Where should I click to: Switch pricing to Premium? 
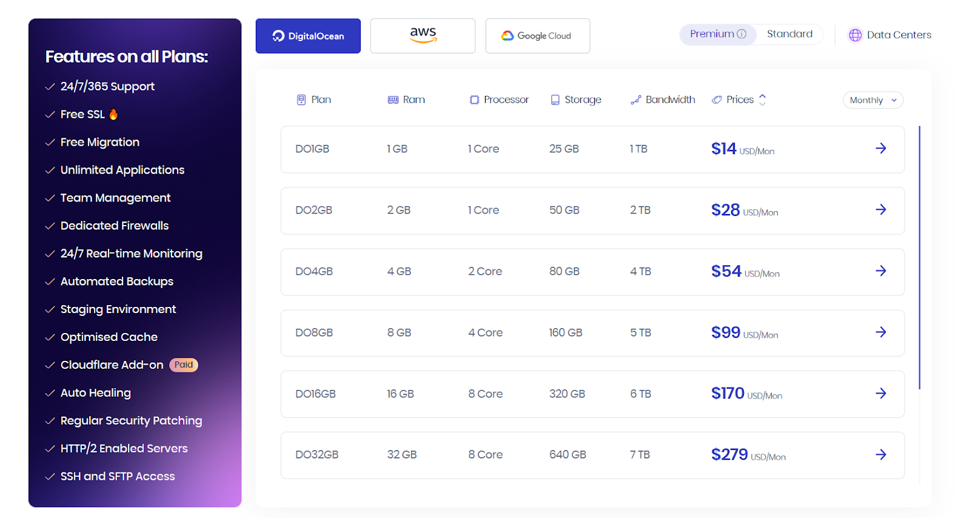711,34
